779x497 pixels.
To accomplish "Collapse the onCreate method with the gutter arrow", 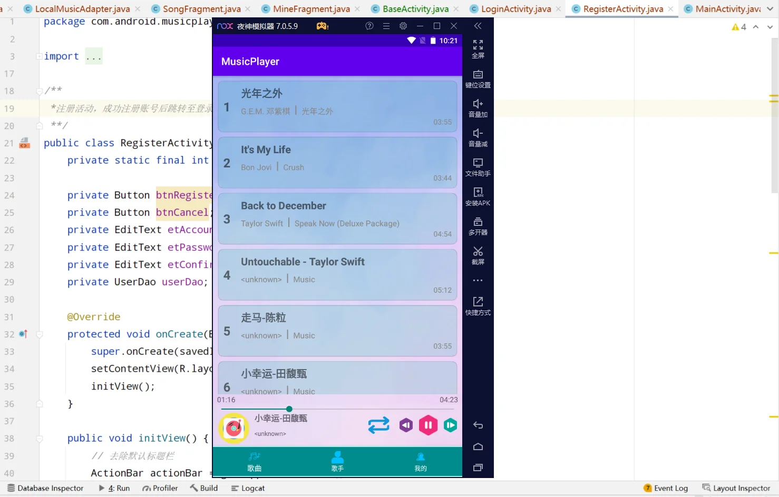I will point(39,334).
